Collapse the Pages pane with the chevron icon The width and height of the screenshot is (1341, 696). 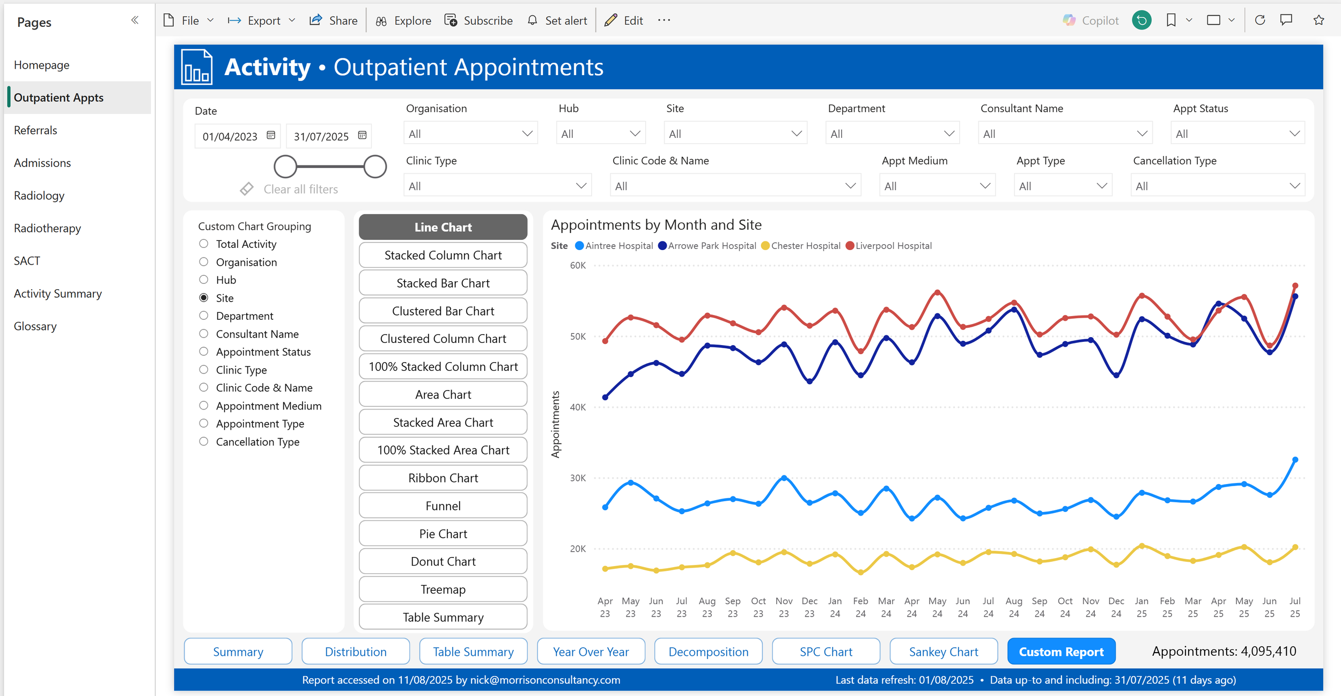[x=135, y=20]
